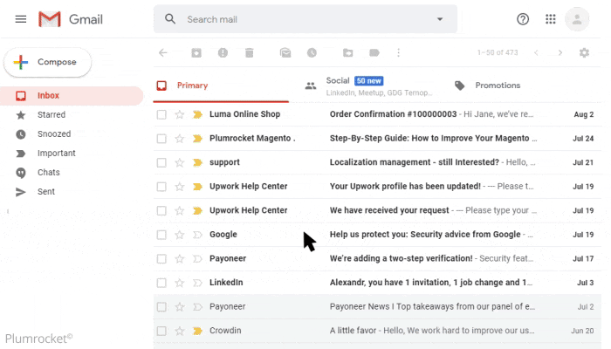Open search options dropdown arrow
This screenshot has width=611, height=349.
(x=440, y=19)
